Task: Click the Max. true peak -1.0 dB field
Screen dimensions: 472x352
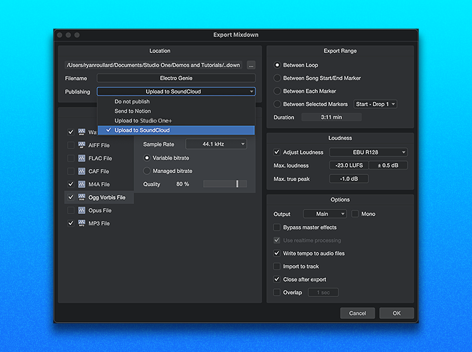Action: coord(349,179)
